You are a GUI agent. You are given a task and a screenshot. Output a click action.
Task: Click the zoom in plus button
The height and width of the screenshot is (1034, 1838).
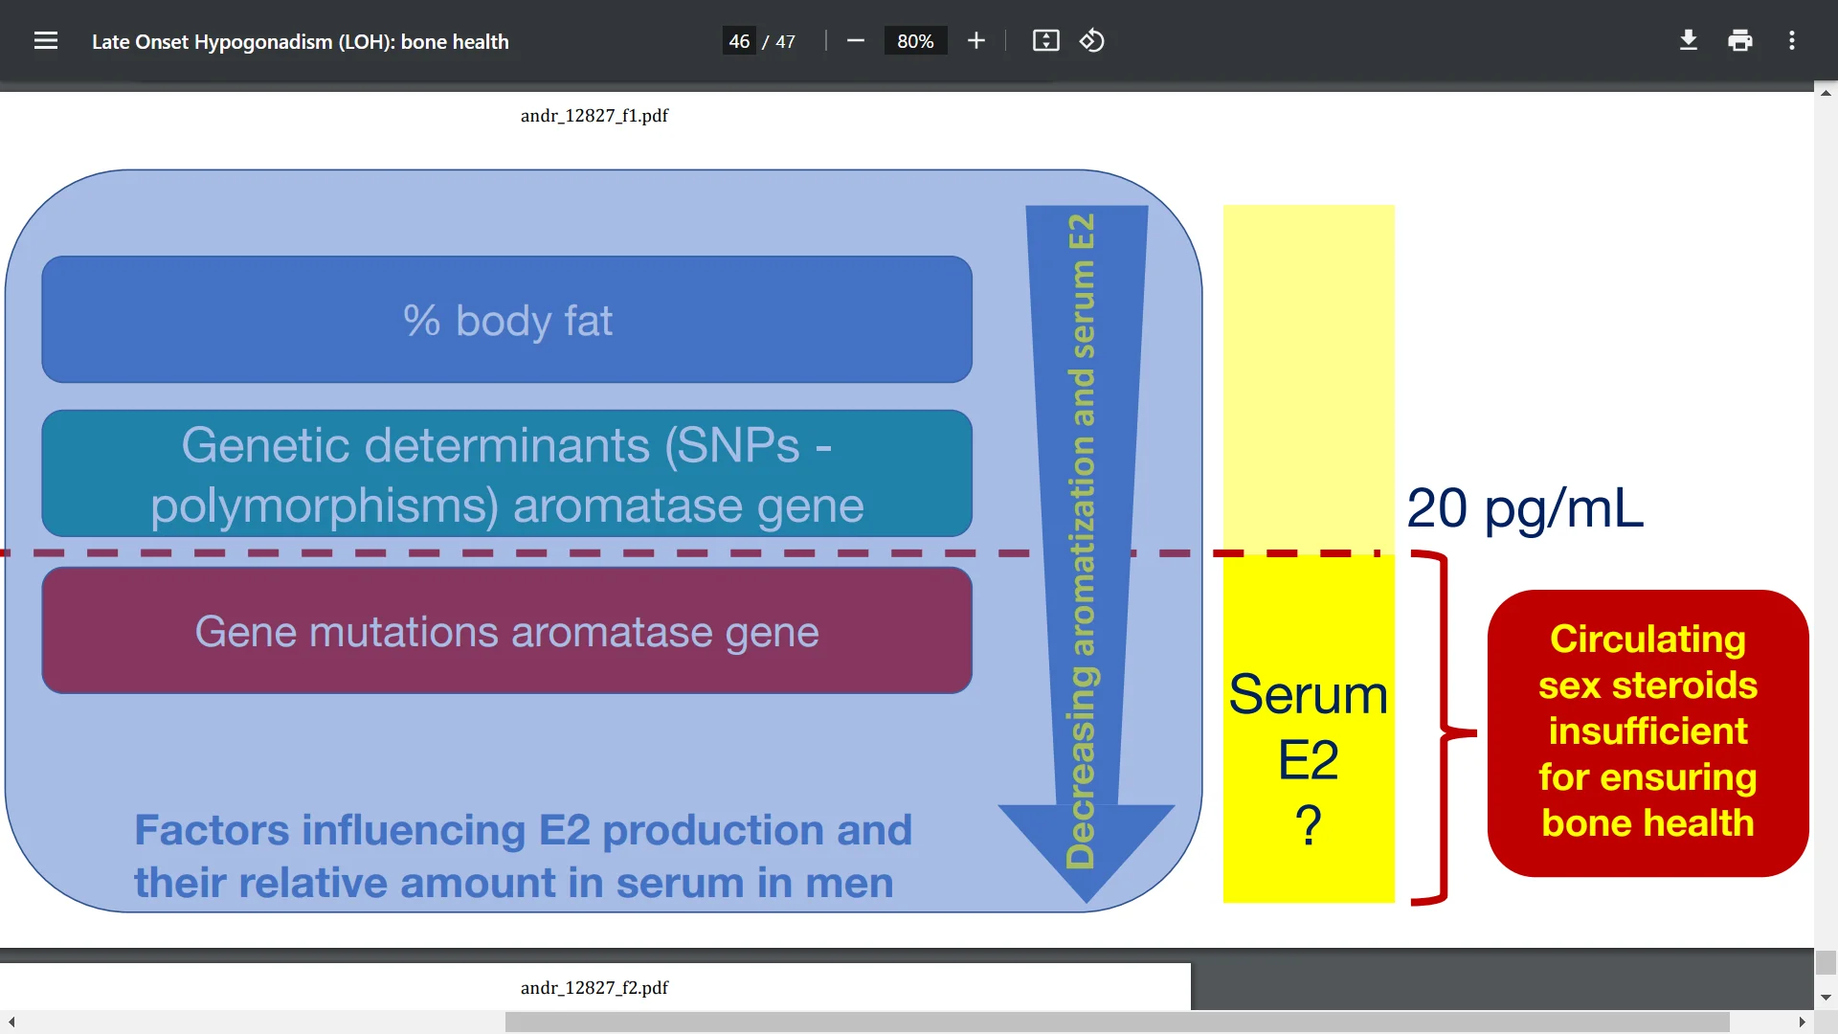[975, 41]
